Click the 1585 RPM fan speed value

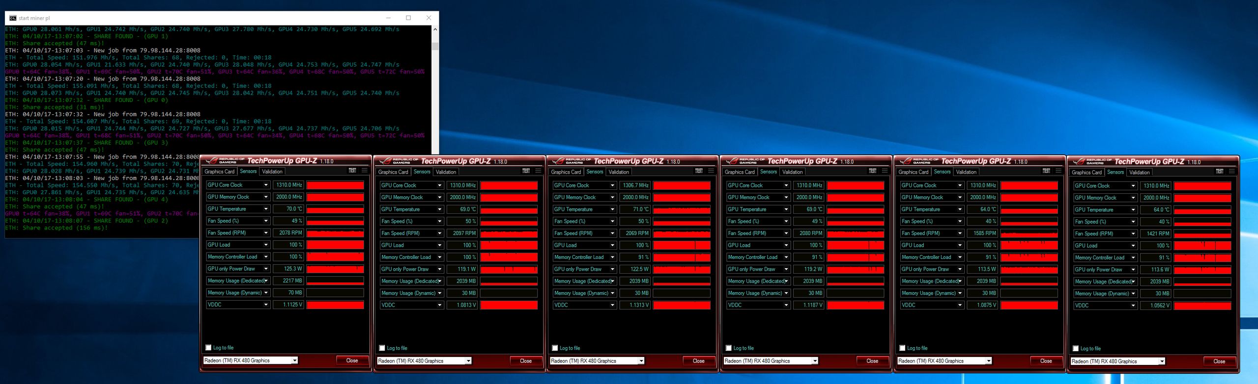983,233
